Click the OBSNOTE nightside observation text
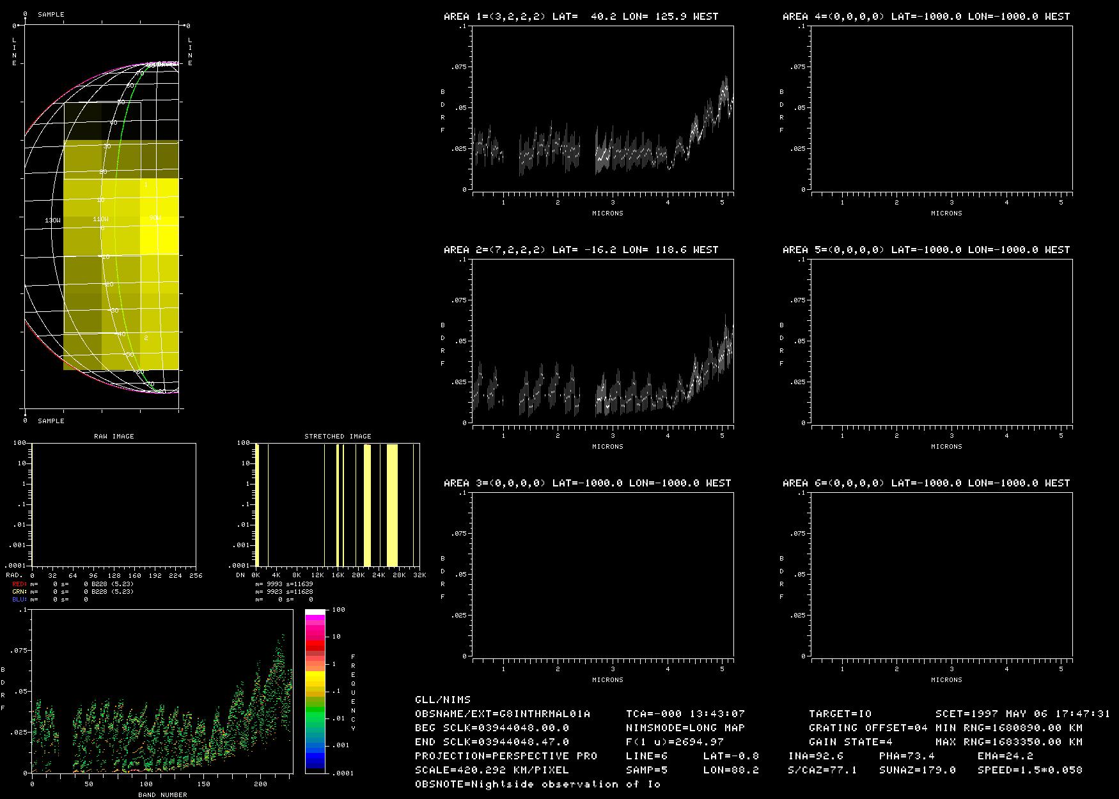 [537, 784]
